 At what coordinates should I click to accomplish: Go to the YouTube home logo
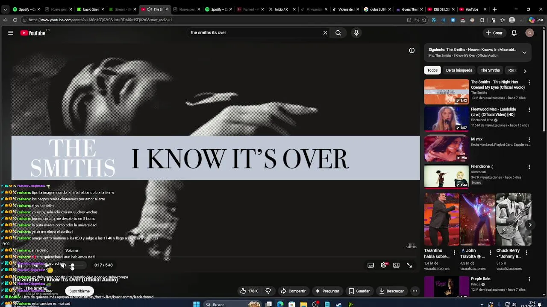click(33, 33)
